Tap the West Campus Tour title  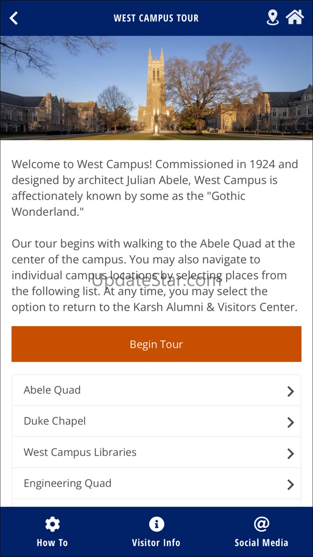point(156,18)
